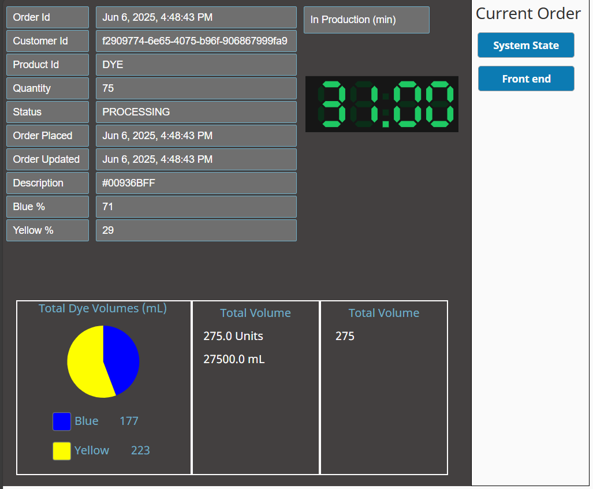Click the System State button
The height and width of the screenshot is (489, 593).
(x=525, y=46)
